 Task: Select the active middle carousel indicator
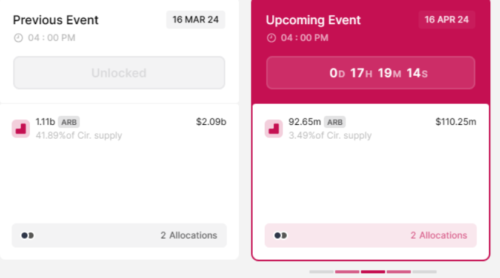(x=373, y=272)
